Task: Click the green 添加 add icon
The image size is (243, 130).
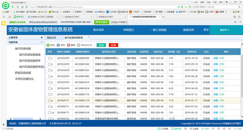Action: pyautogui.click(x=48, y=45)
